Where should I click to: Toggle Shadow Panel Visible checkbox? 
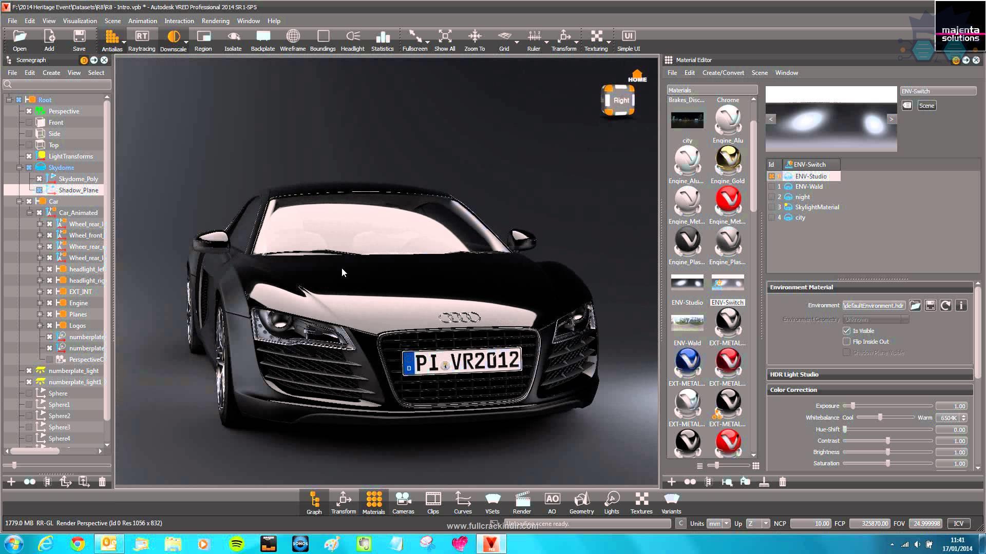click(845, 352)
